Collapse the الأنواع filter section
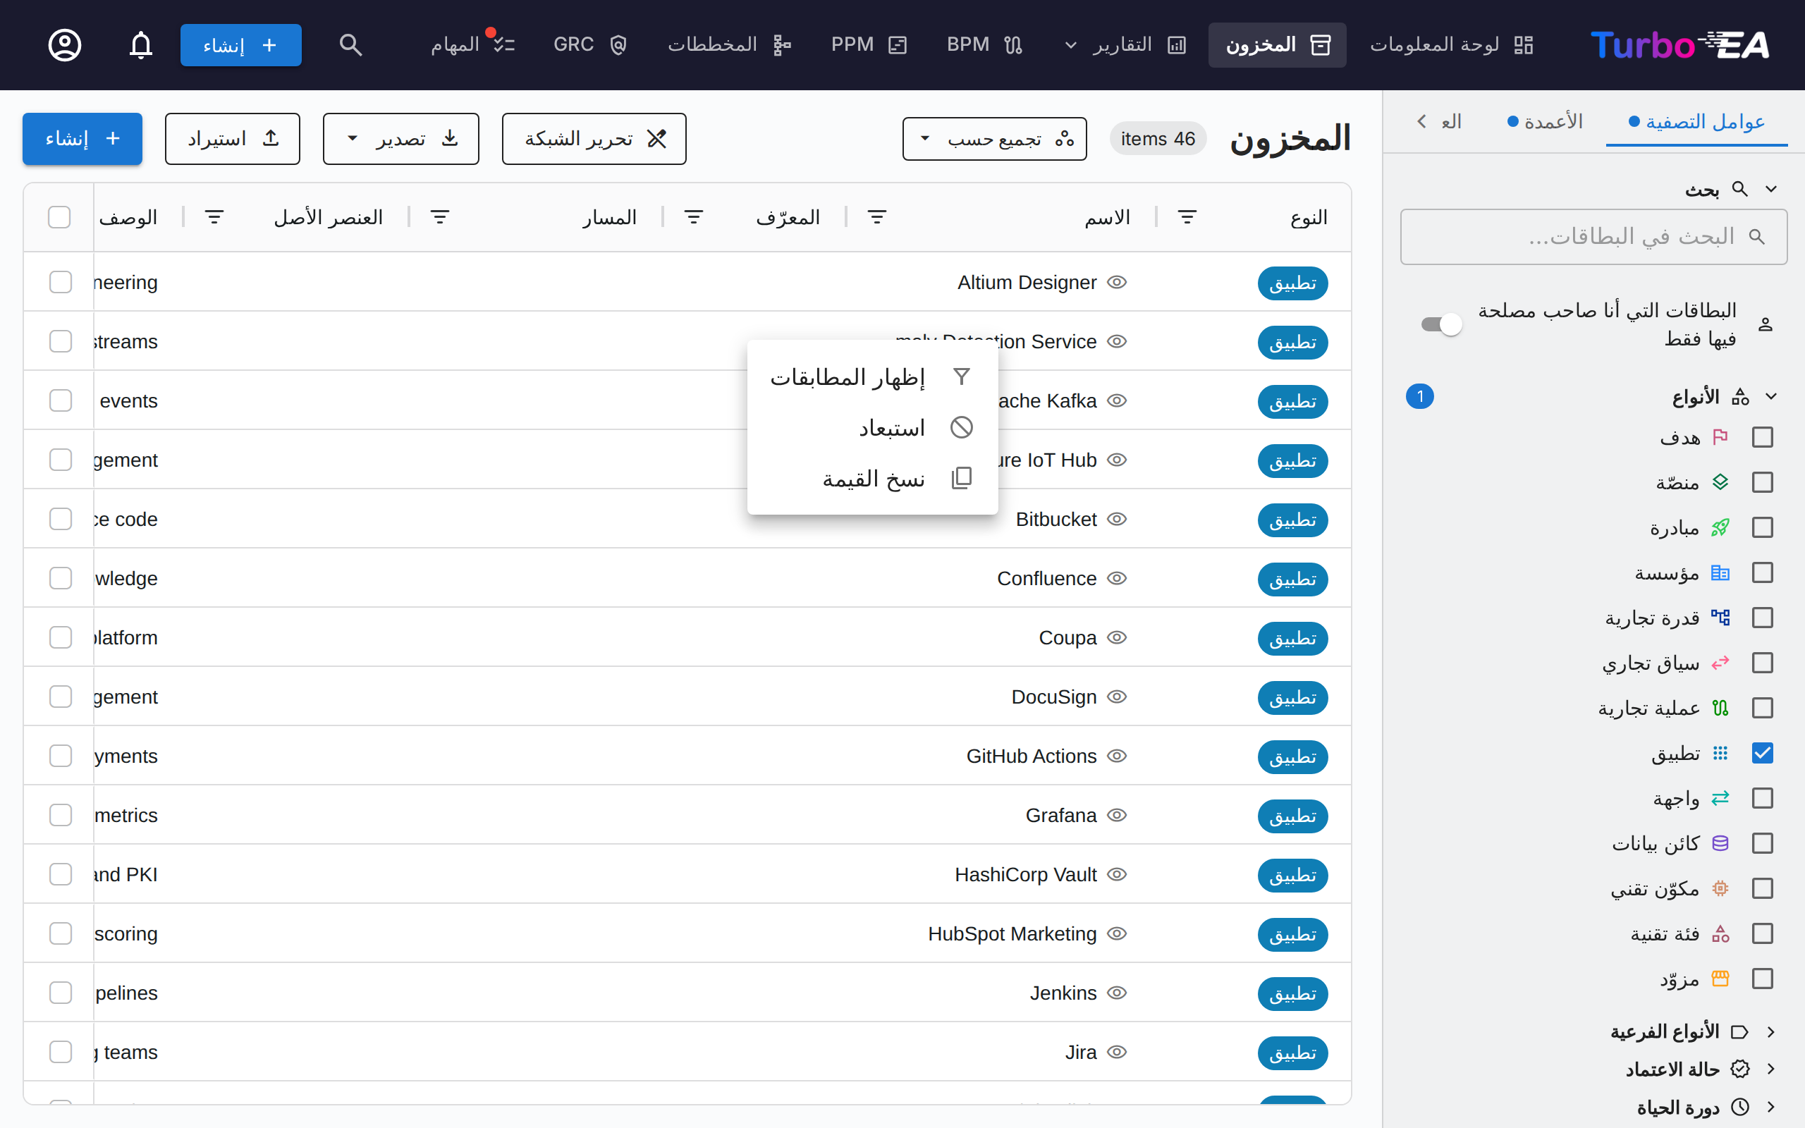Viewport: 1805px width, 1128px height. point(1771,396)
